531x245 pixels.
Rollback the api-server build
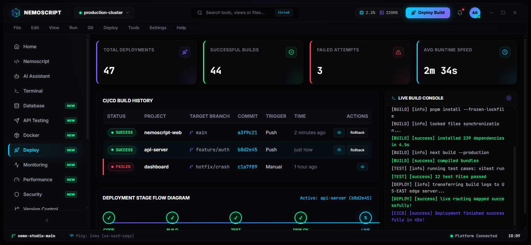point(358,150)
